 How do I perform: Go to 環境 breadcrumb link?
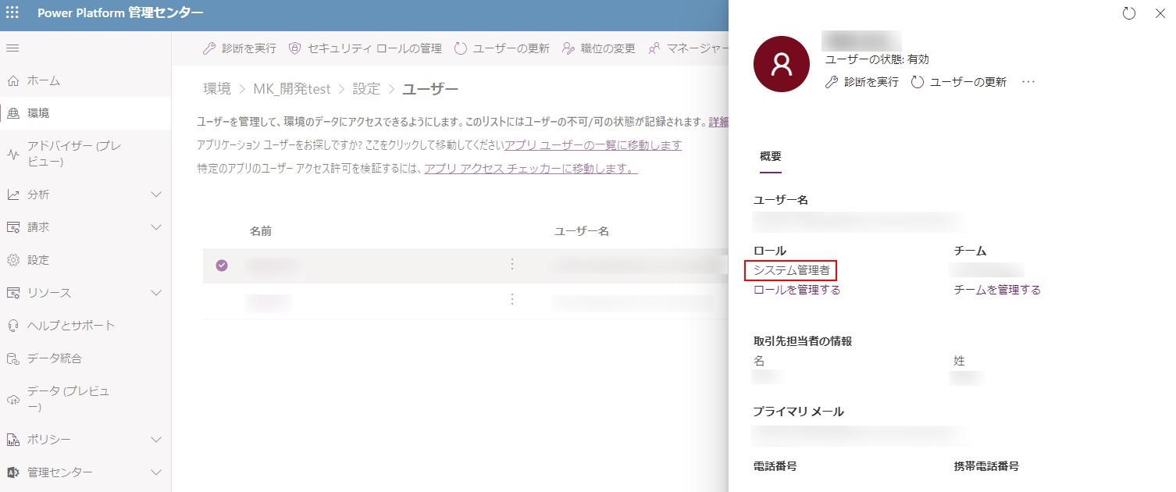coord(217,89)
